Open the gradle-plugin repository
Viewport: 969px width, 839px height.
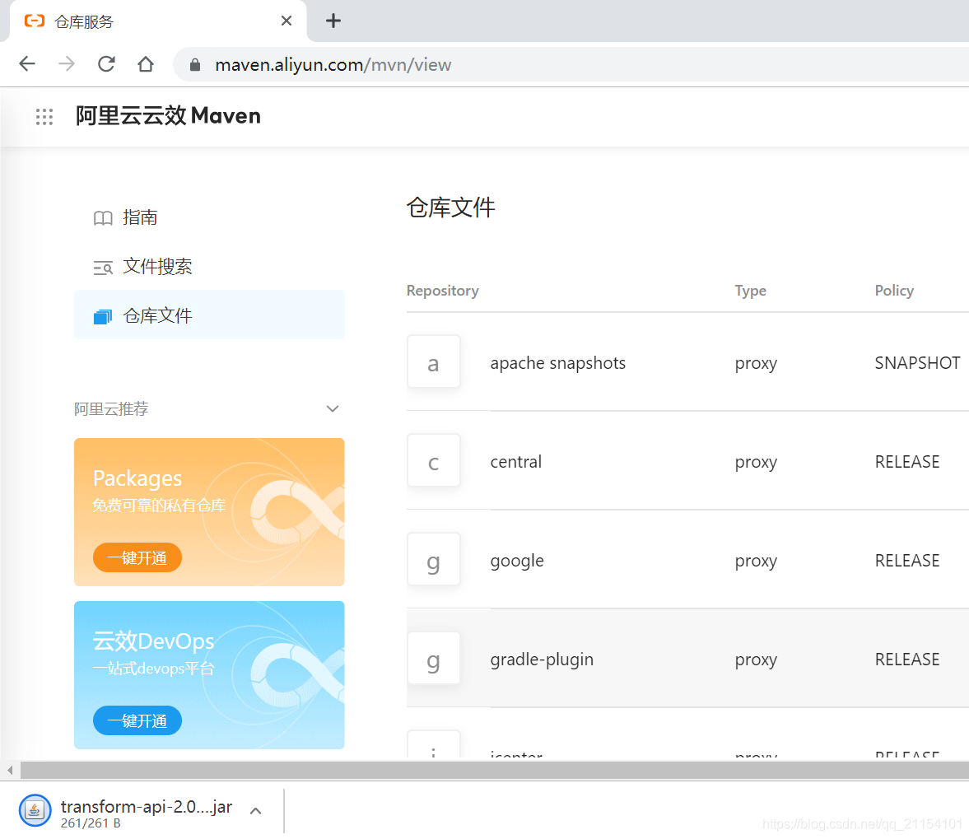(542, 660)
